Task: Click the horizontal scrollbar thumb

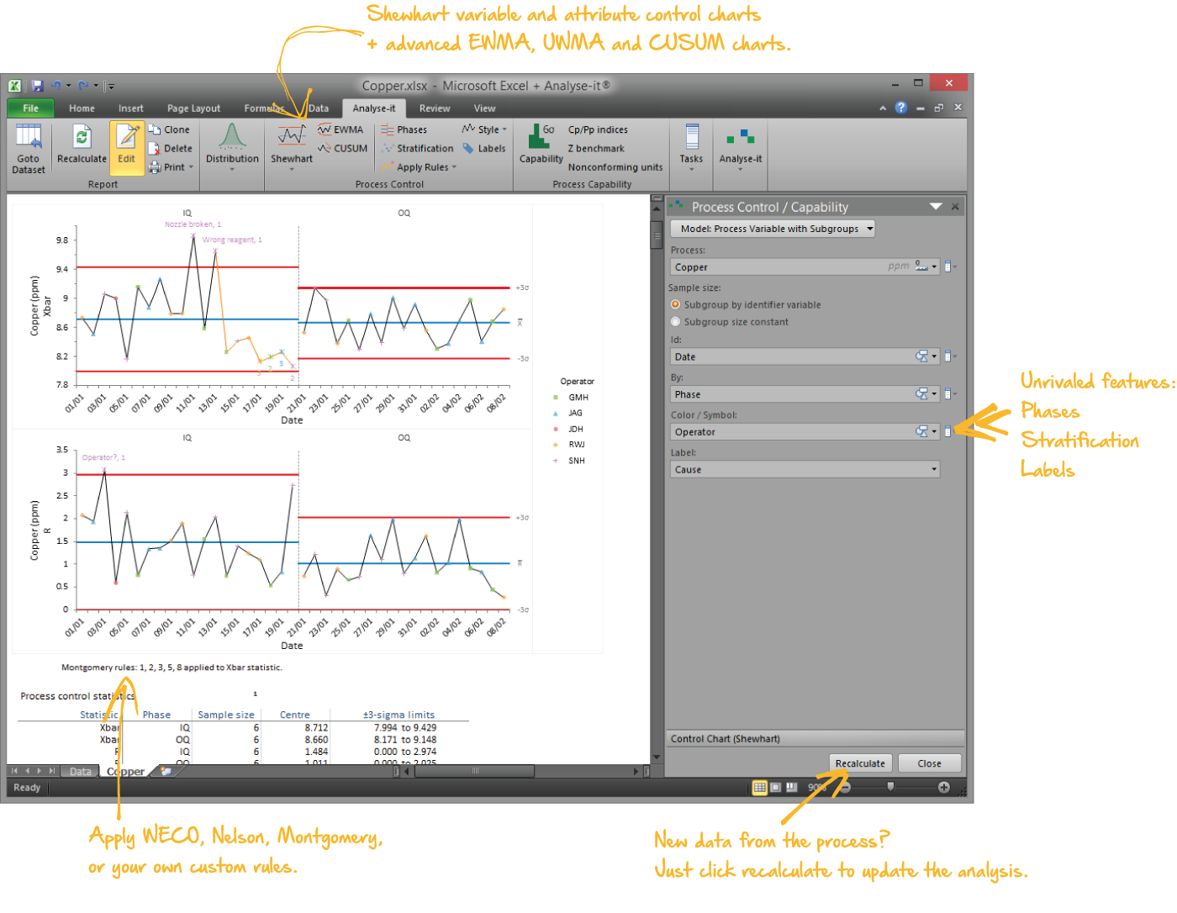Action: point(474,771)
